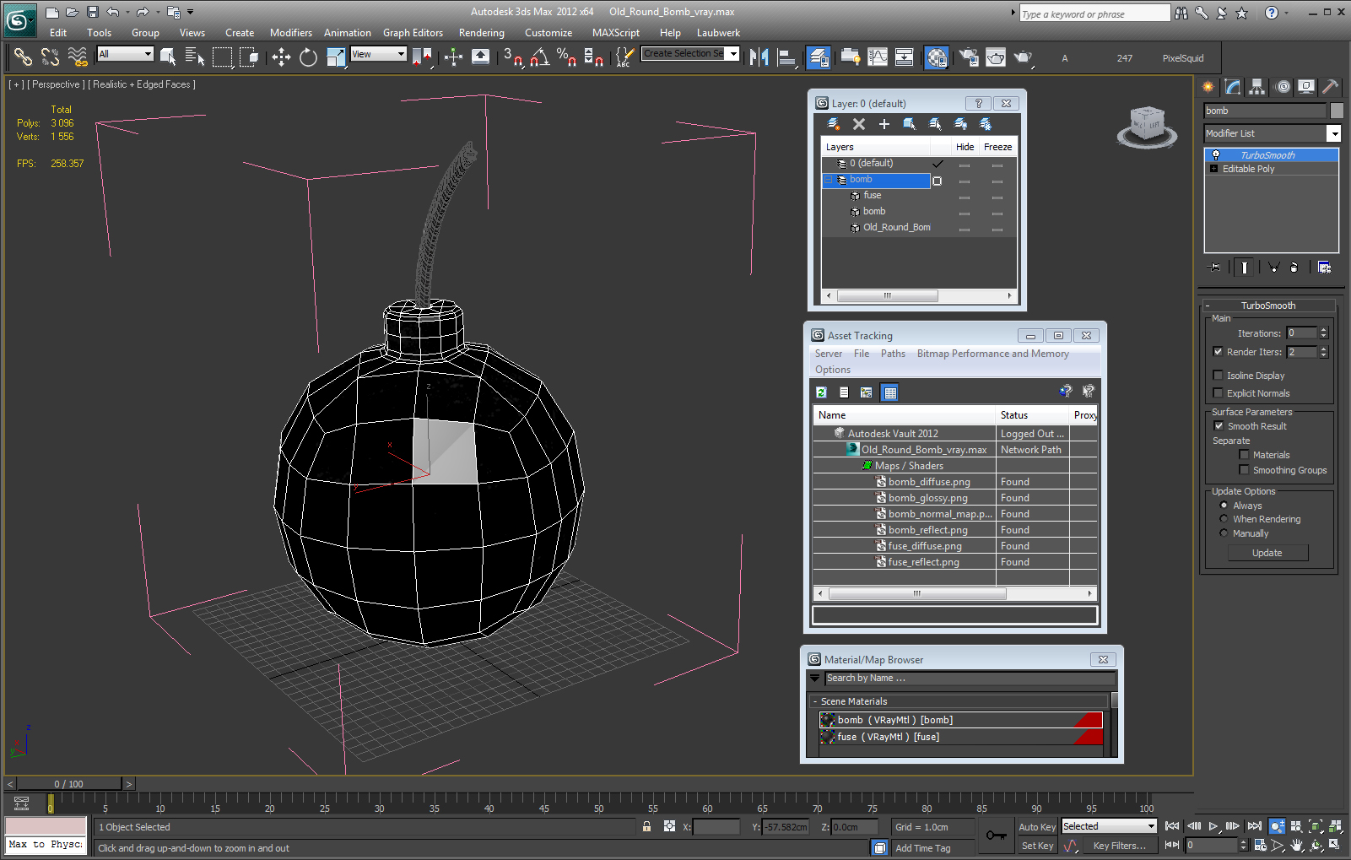Click the Play Animation button

pos(1213,826)
